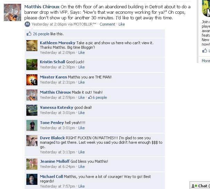Open Jeanine Molloff's profile name link
This screenshot has height=189, width=210.
click(x=55, y=161)
